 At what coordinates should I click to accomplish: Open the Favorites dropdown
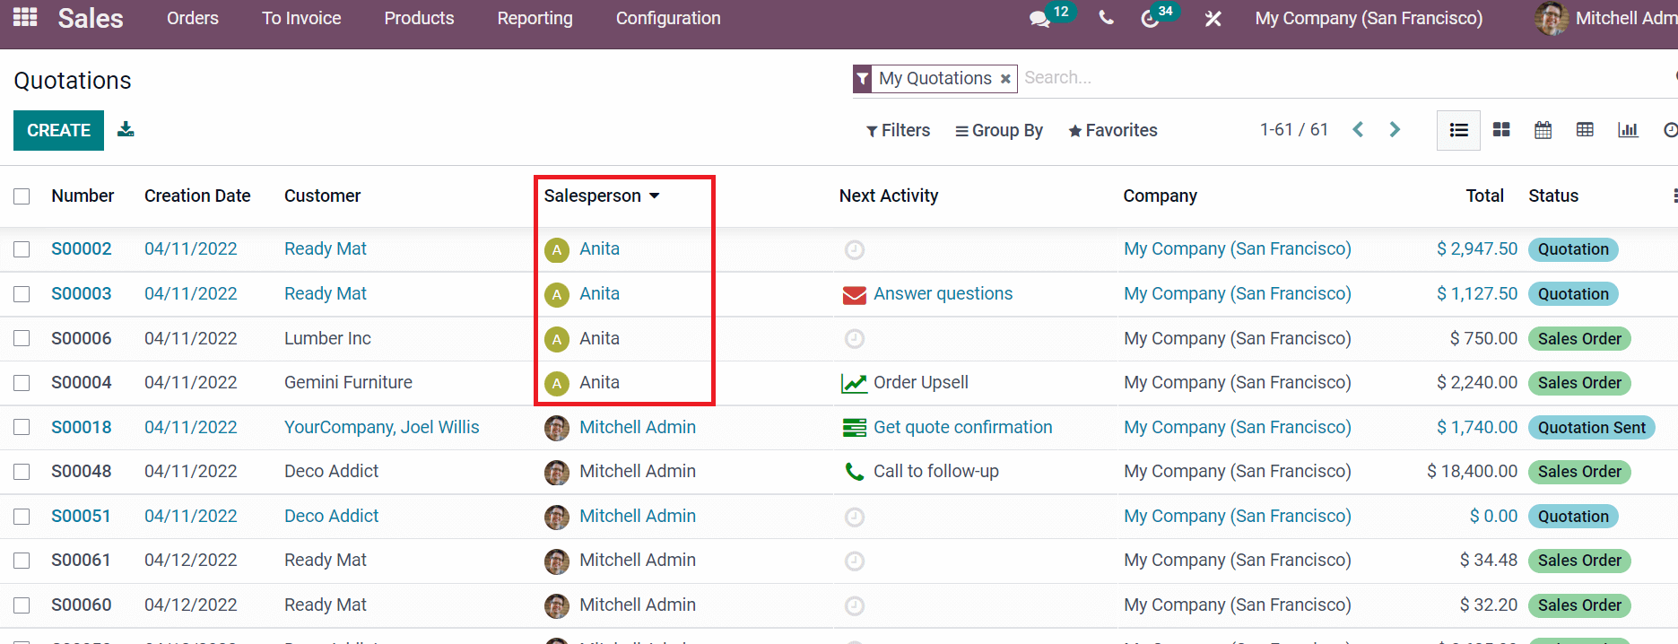[x=1113, y=130]
